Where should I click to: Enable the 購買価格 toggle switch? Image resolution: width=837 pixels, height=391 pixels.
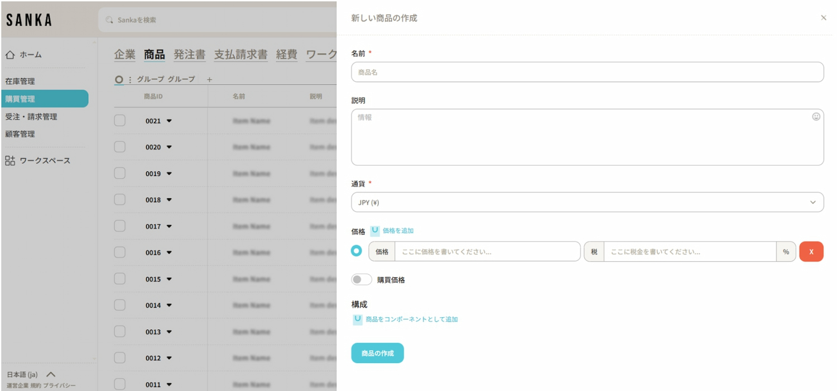pyautogui.click(x=361, y=280)
